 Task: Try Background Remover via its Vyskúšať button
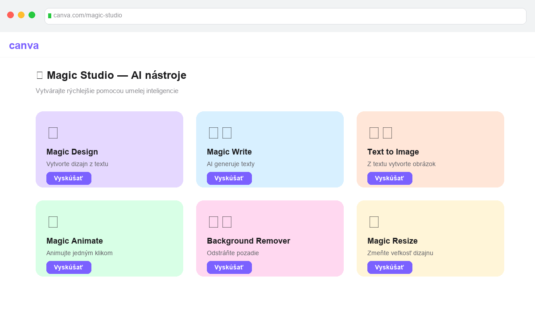229,267
